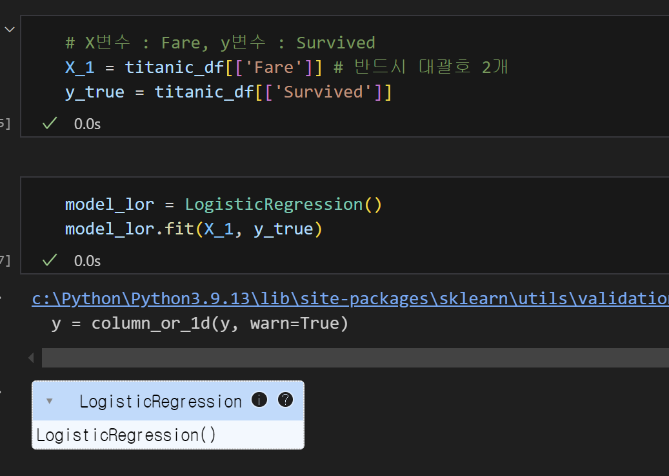This screenshot has width=669, height=476.
Task: Click the LogisticRegression() text in estimator body
Action: [x=126, y=435]
